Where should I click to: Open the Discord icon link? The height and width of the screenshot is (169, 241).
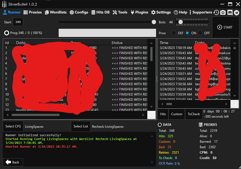click(230, 12)
